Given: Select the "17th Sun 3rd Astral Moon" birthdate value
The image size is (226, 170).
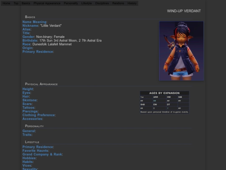Looking at the screenshot, I should [x=58, y=40].
